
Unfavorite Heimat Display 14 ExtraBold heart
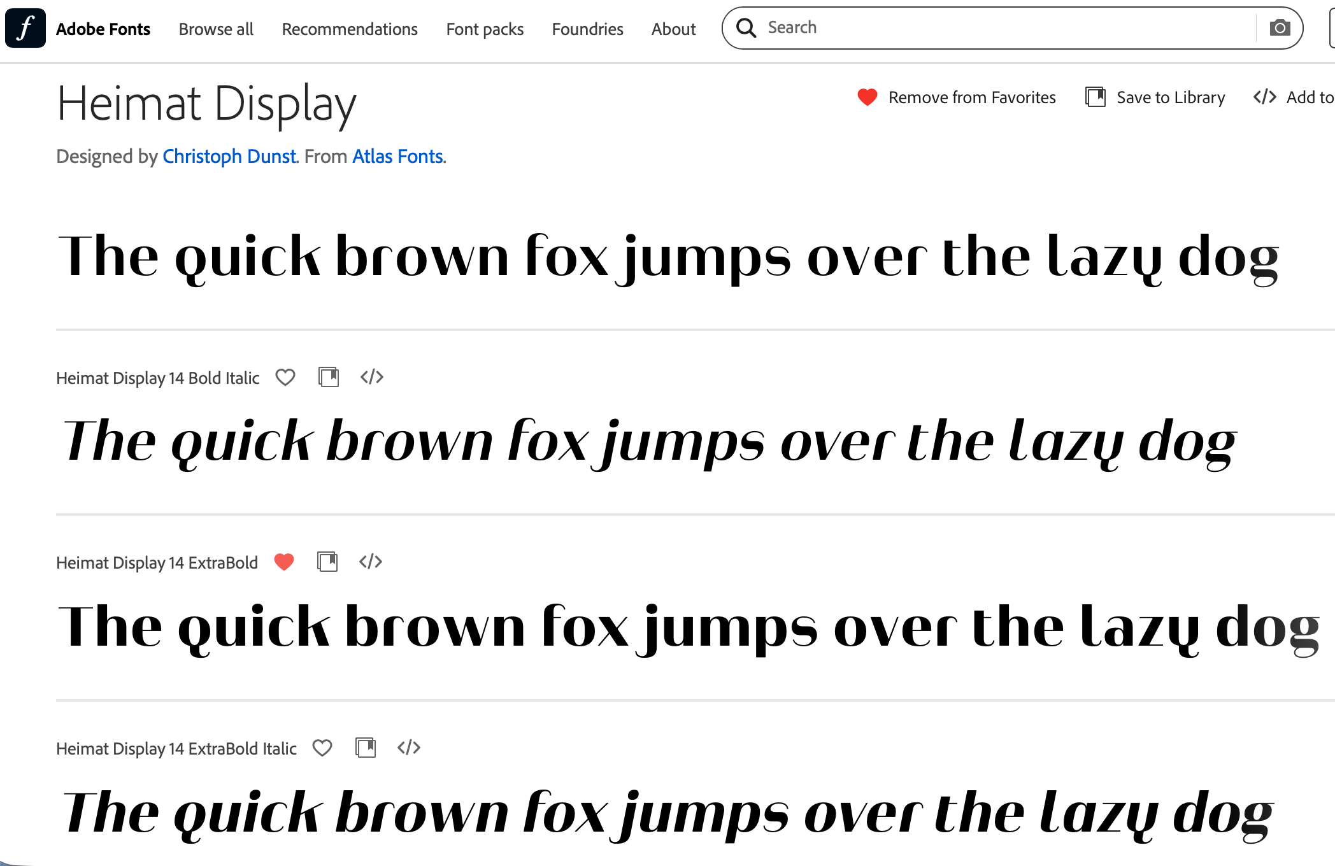284,562
